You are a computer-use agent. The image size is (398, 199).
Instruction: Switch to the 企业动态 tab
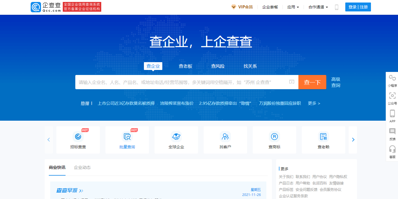82,167
